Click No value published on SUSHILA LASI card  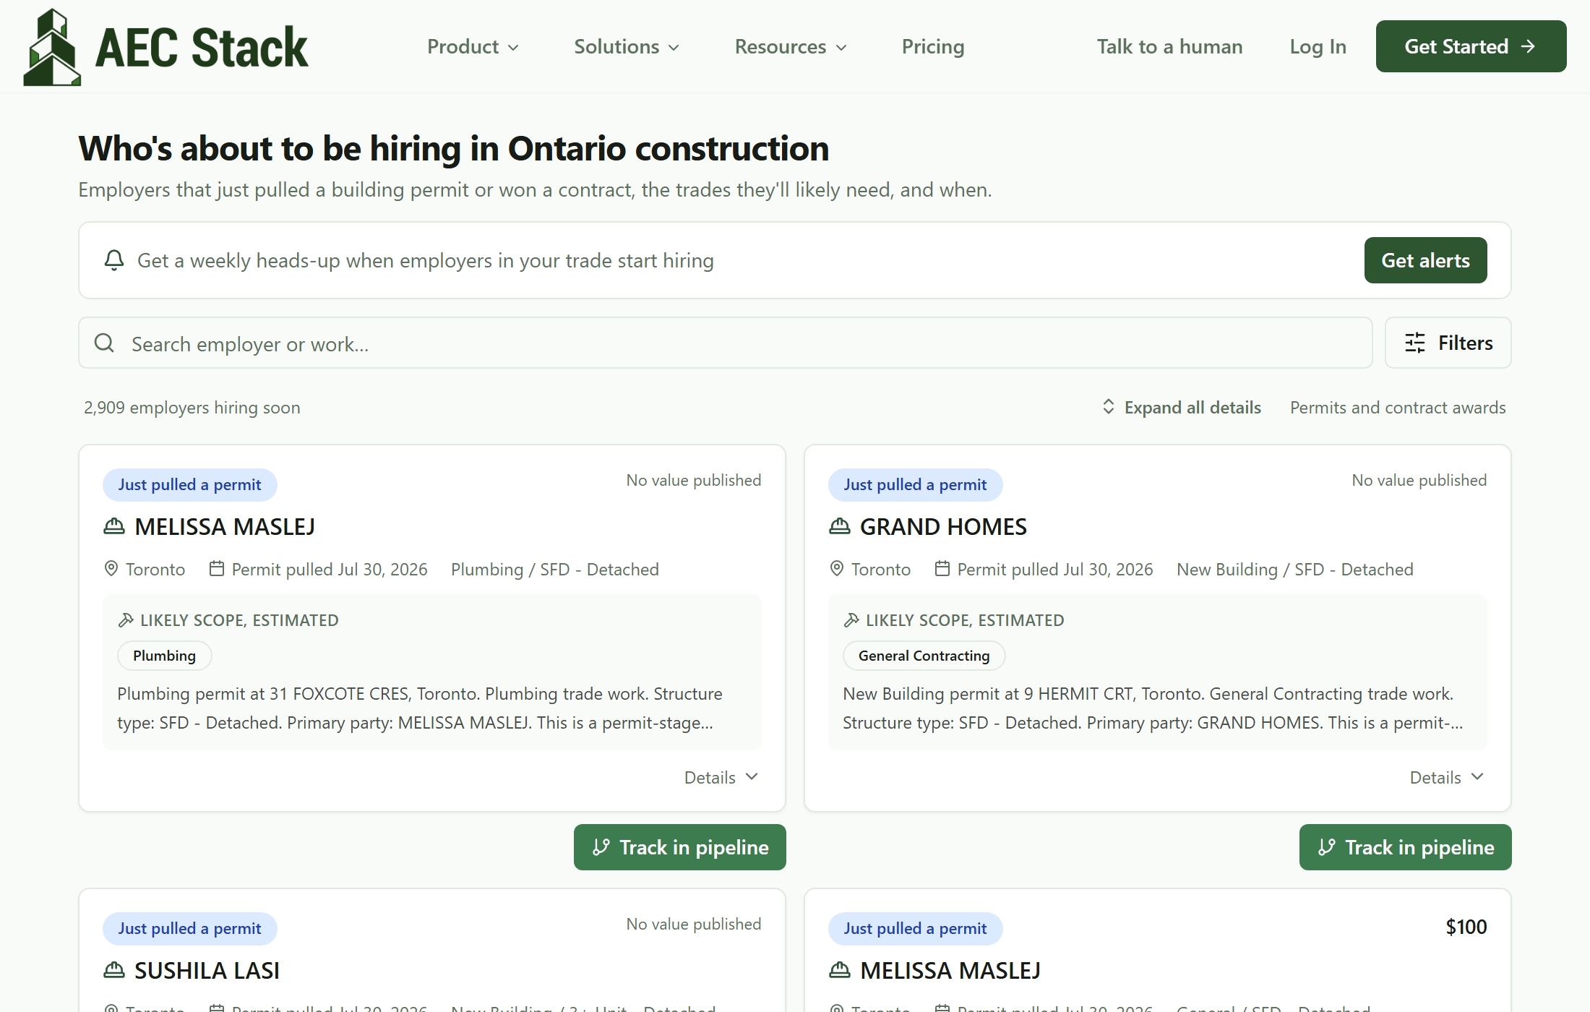694,925
